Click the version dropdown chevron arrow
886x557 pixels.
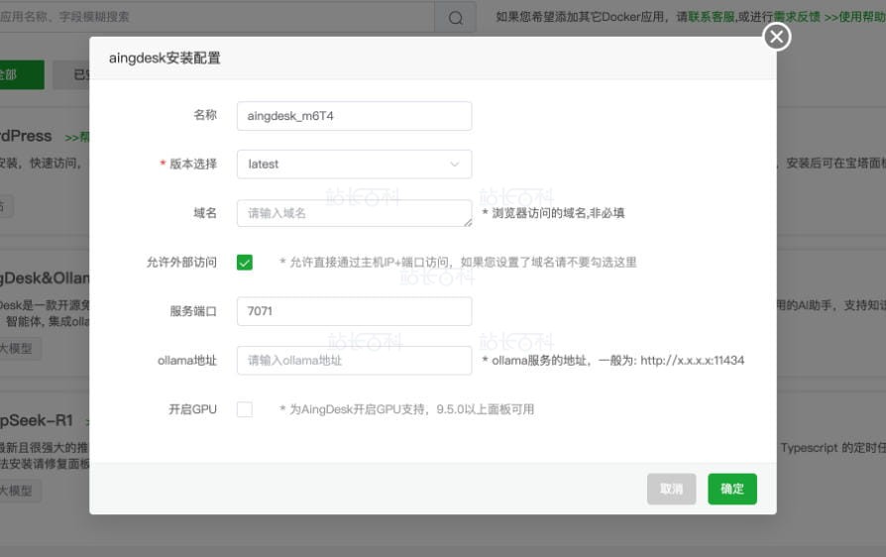(x=454, y=165)
